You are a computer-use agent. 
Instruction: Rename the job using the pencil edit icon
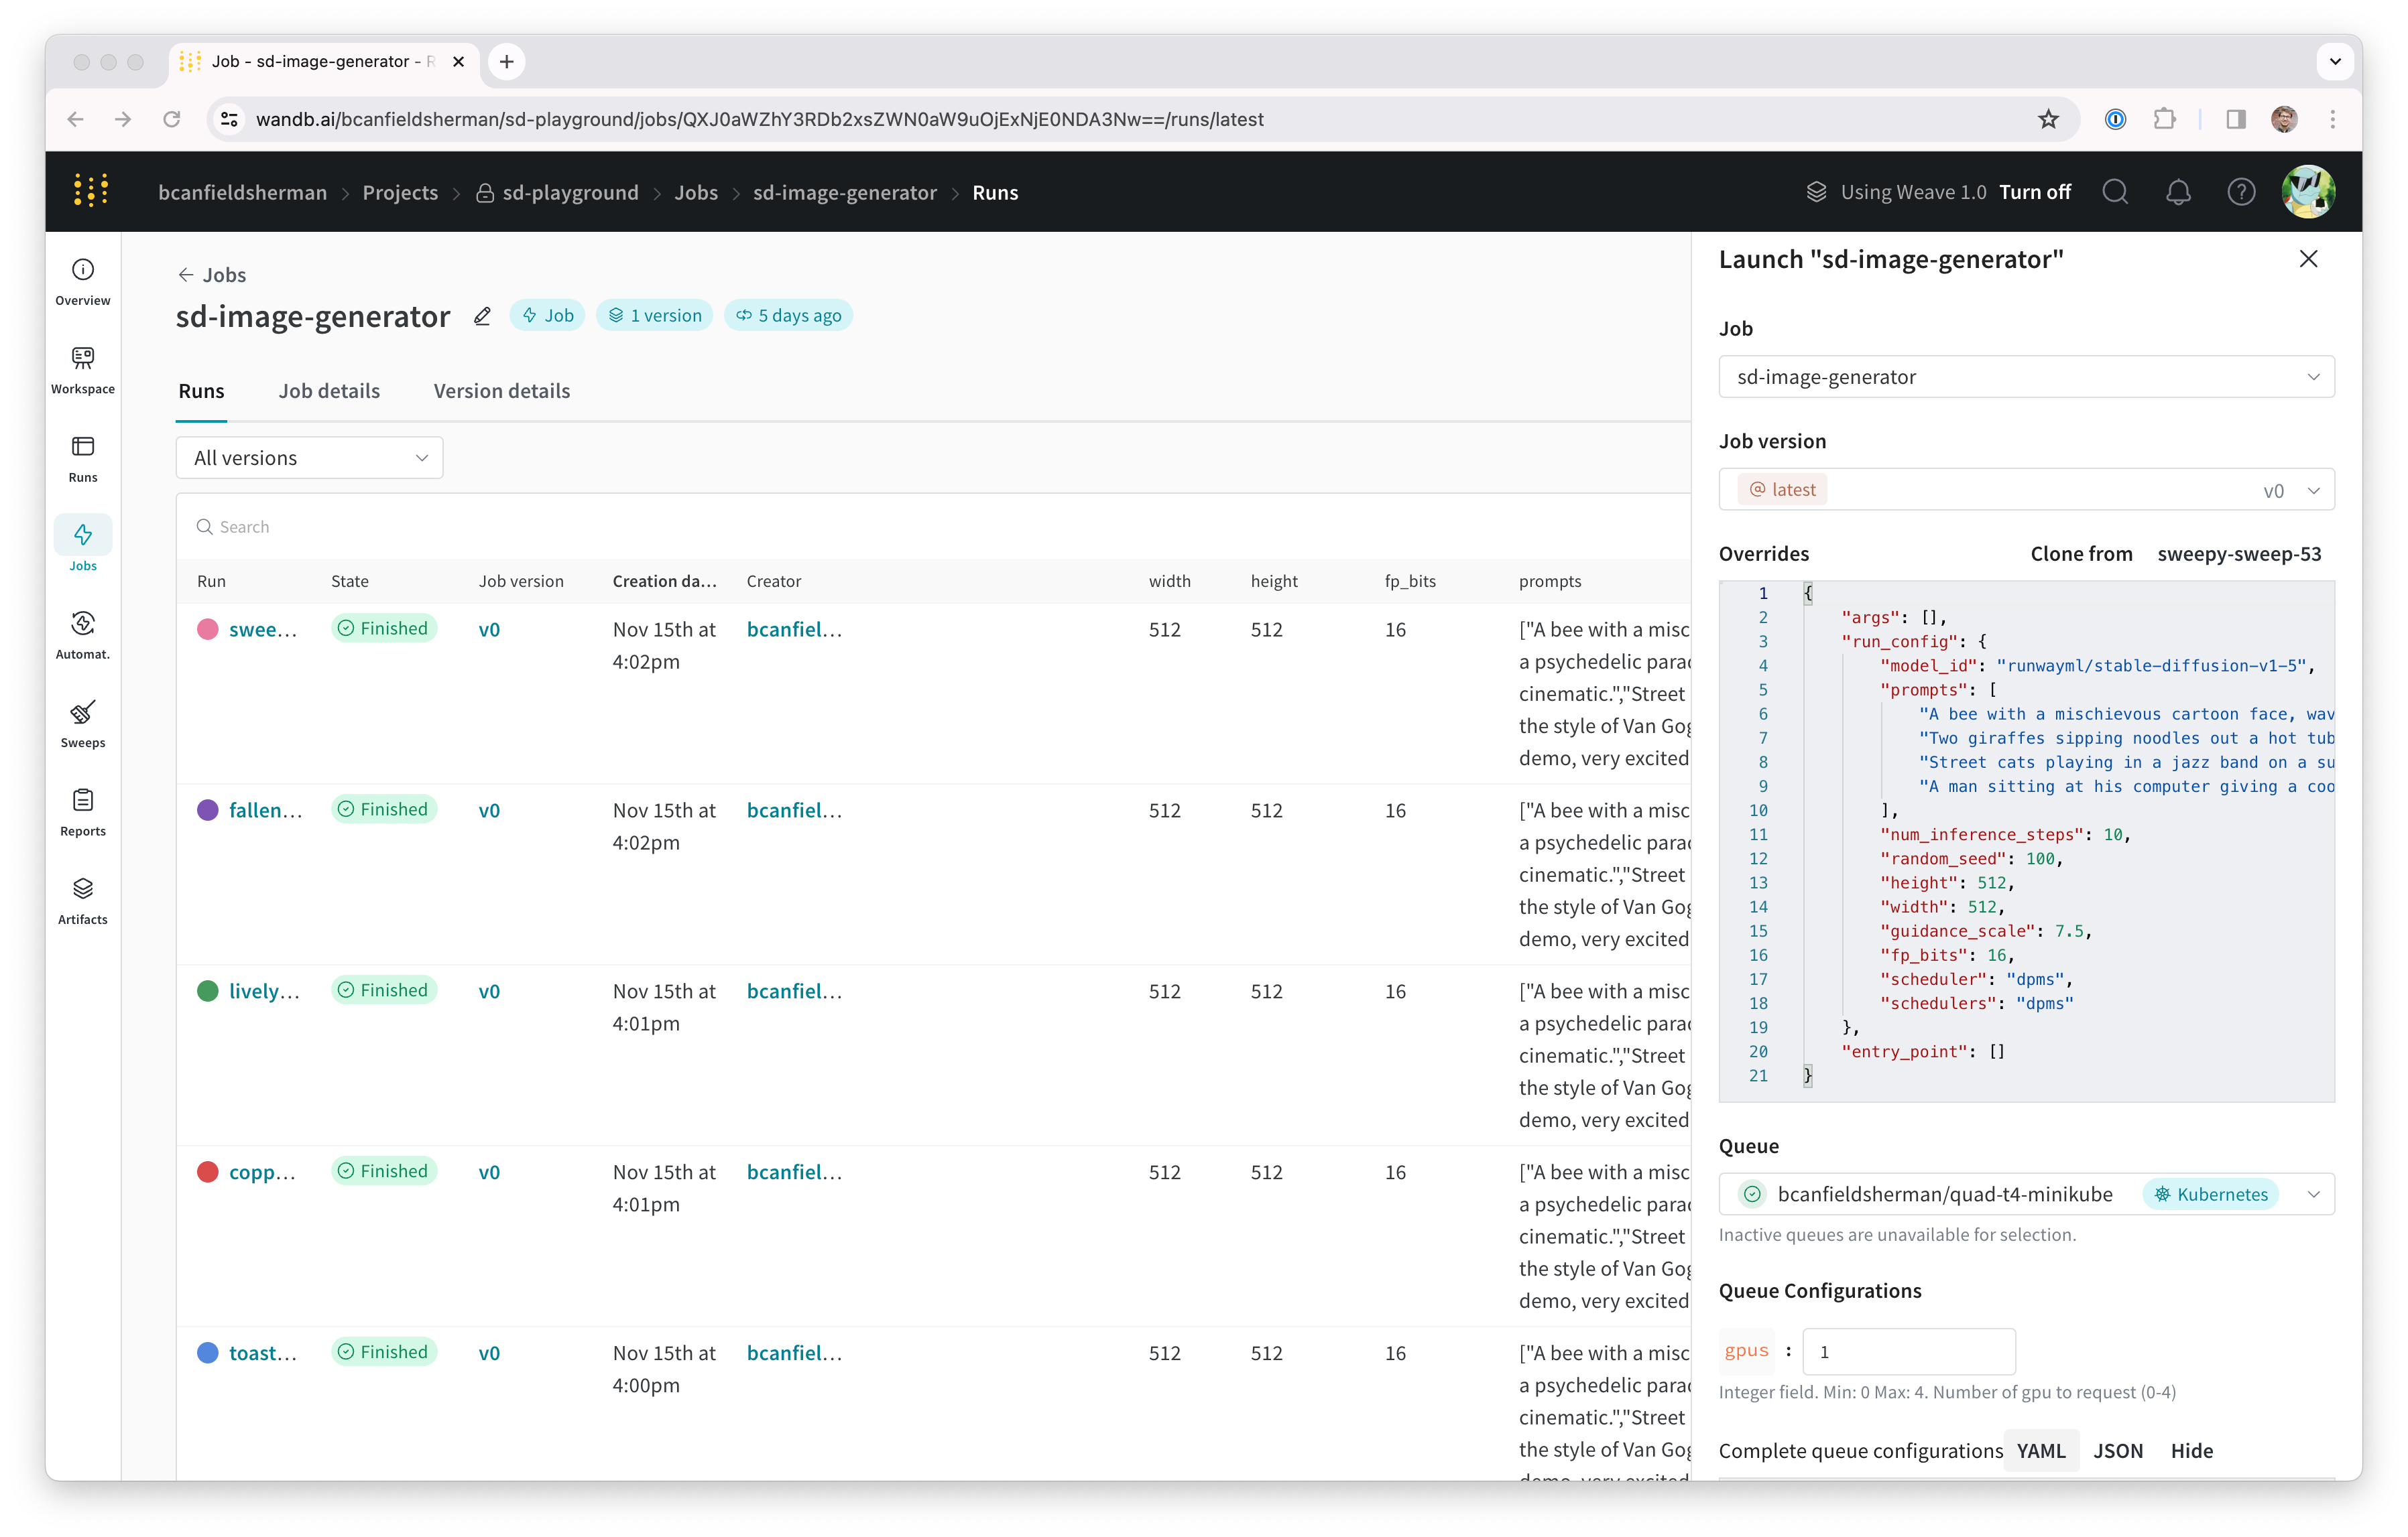point(482,316)
